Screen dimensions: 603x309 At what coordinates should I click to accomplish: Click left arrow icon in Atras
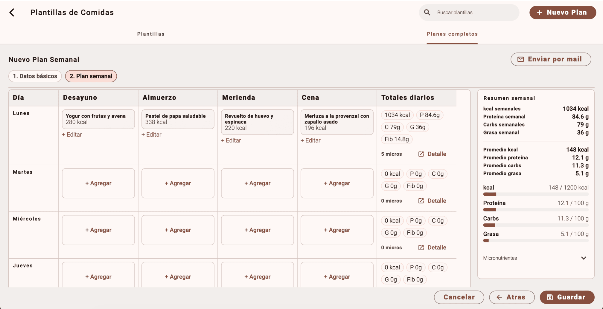[499, 297]
